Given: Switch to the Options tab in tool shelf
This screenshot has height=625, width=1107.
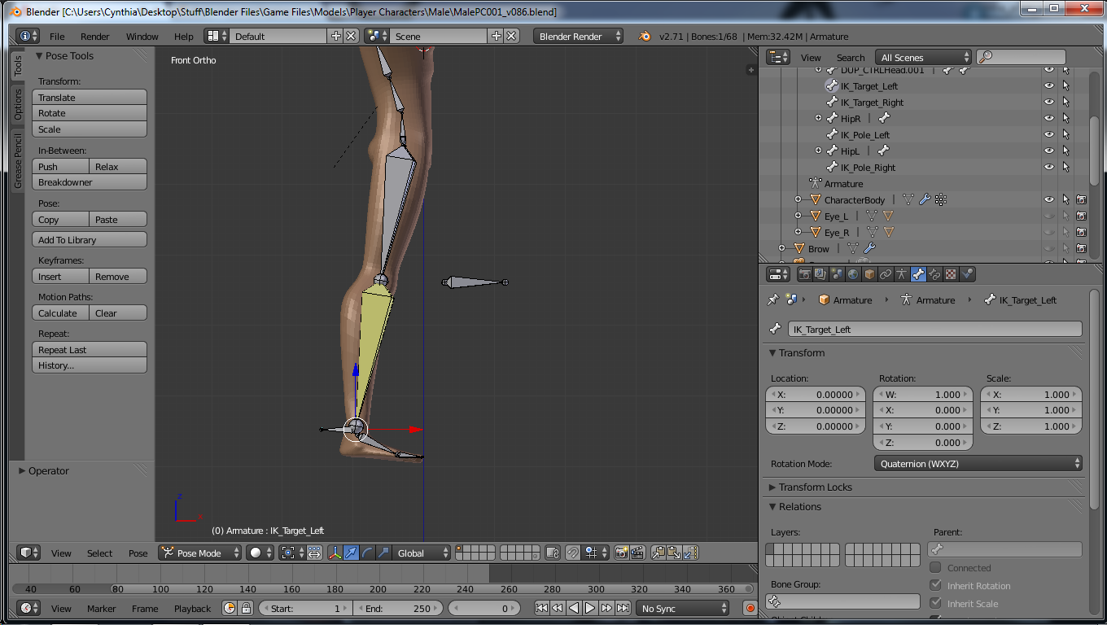Looking at the screenshot, I should tap(18, 104).
